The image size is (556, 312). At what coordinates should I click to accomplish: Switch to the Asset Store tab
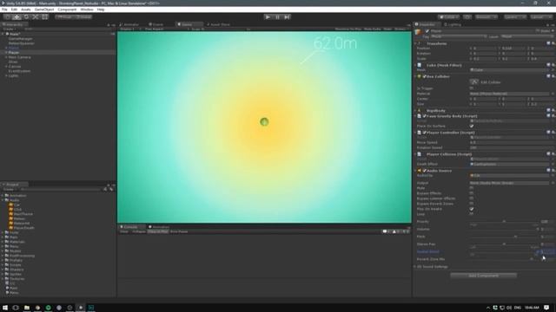pos(219,24)
